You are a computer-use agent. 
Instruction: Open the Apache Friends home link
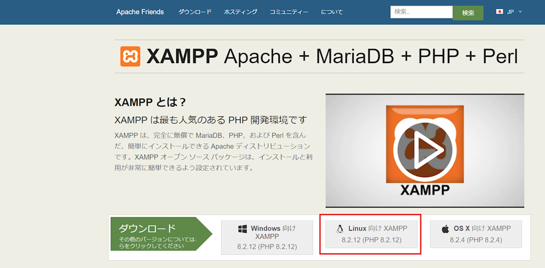[140, 12]
